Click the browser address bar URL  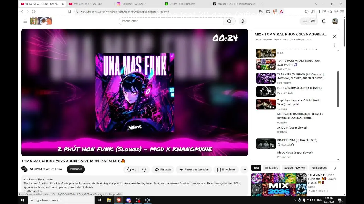click(125, 12)
